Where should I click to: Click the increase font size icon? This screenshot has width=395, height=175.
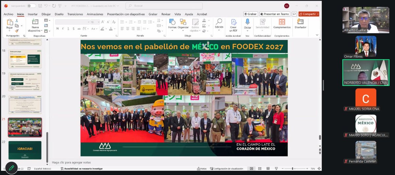tap(103, 22)
